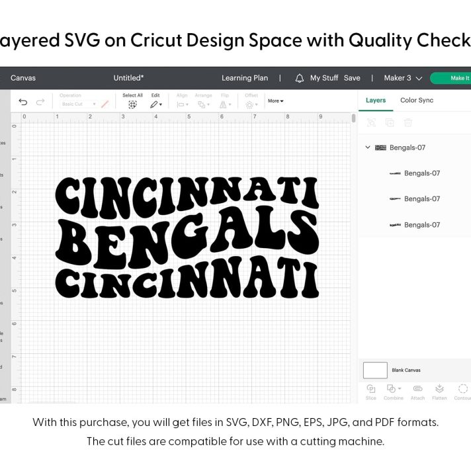Open the Arrange tool
Screen dimensions: 471x471
pos(203,105)
